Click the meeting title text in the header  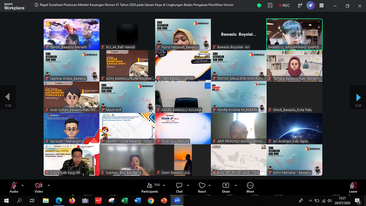coord(137,5)
